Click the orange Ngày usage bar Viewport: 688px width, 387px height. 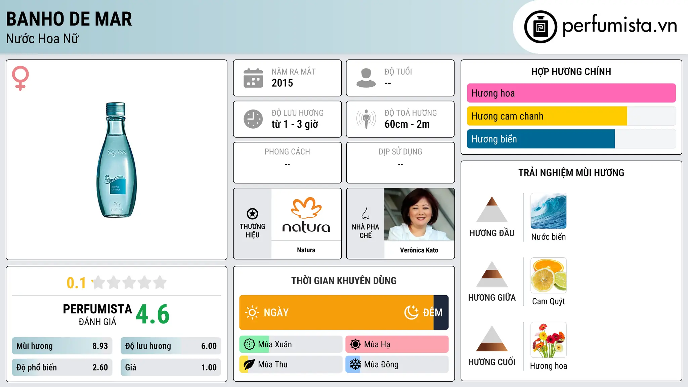(336, 312)
